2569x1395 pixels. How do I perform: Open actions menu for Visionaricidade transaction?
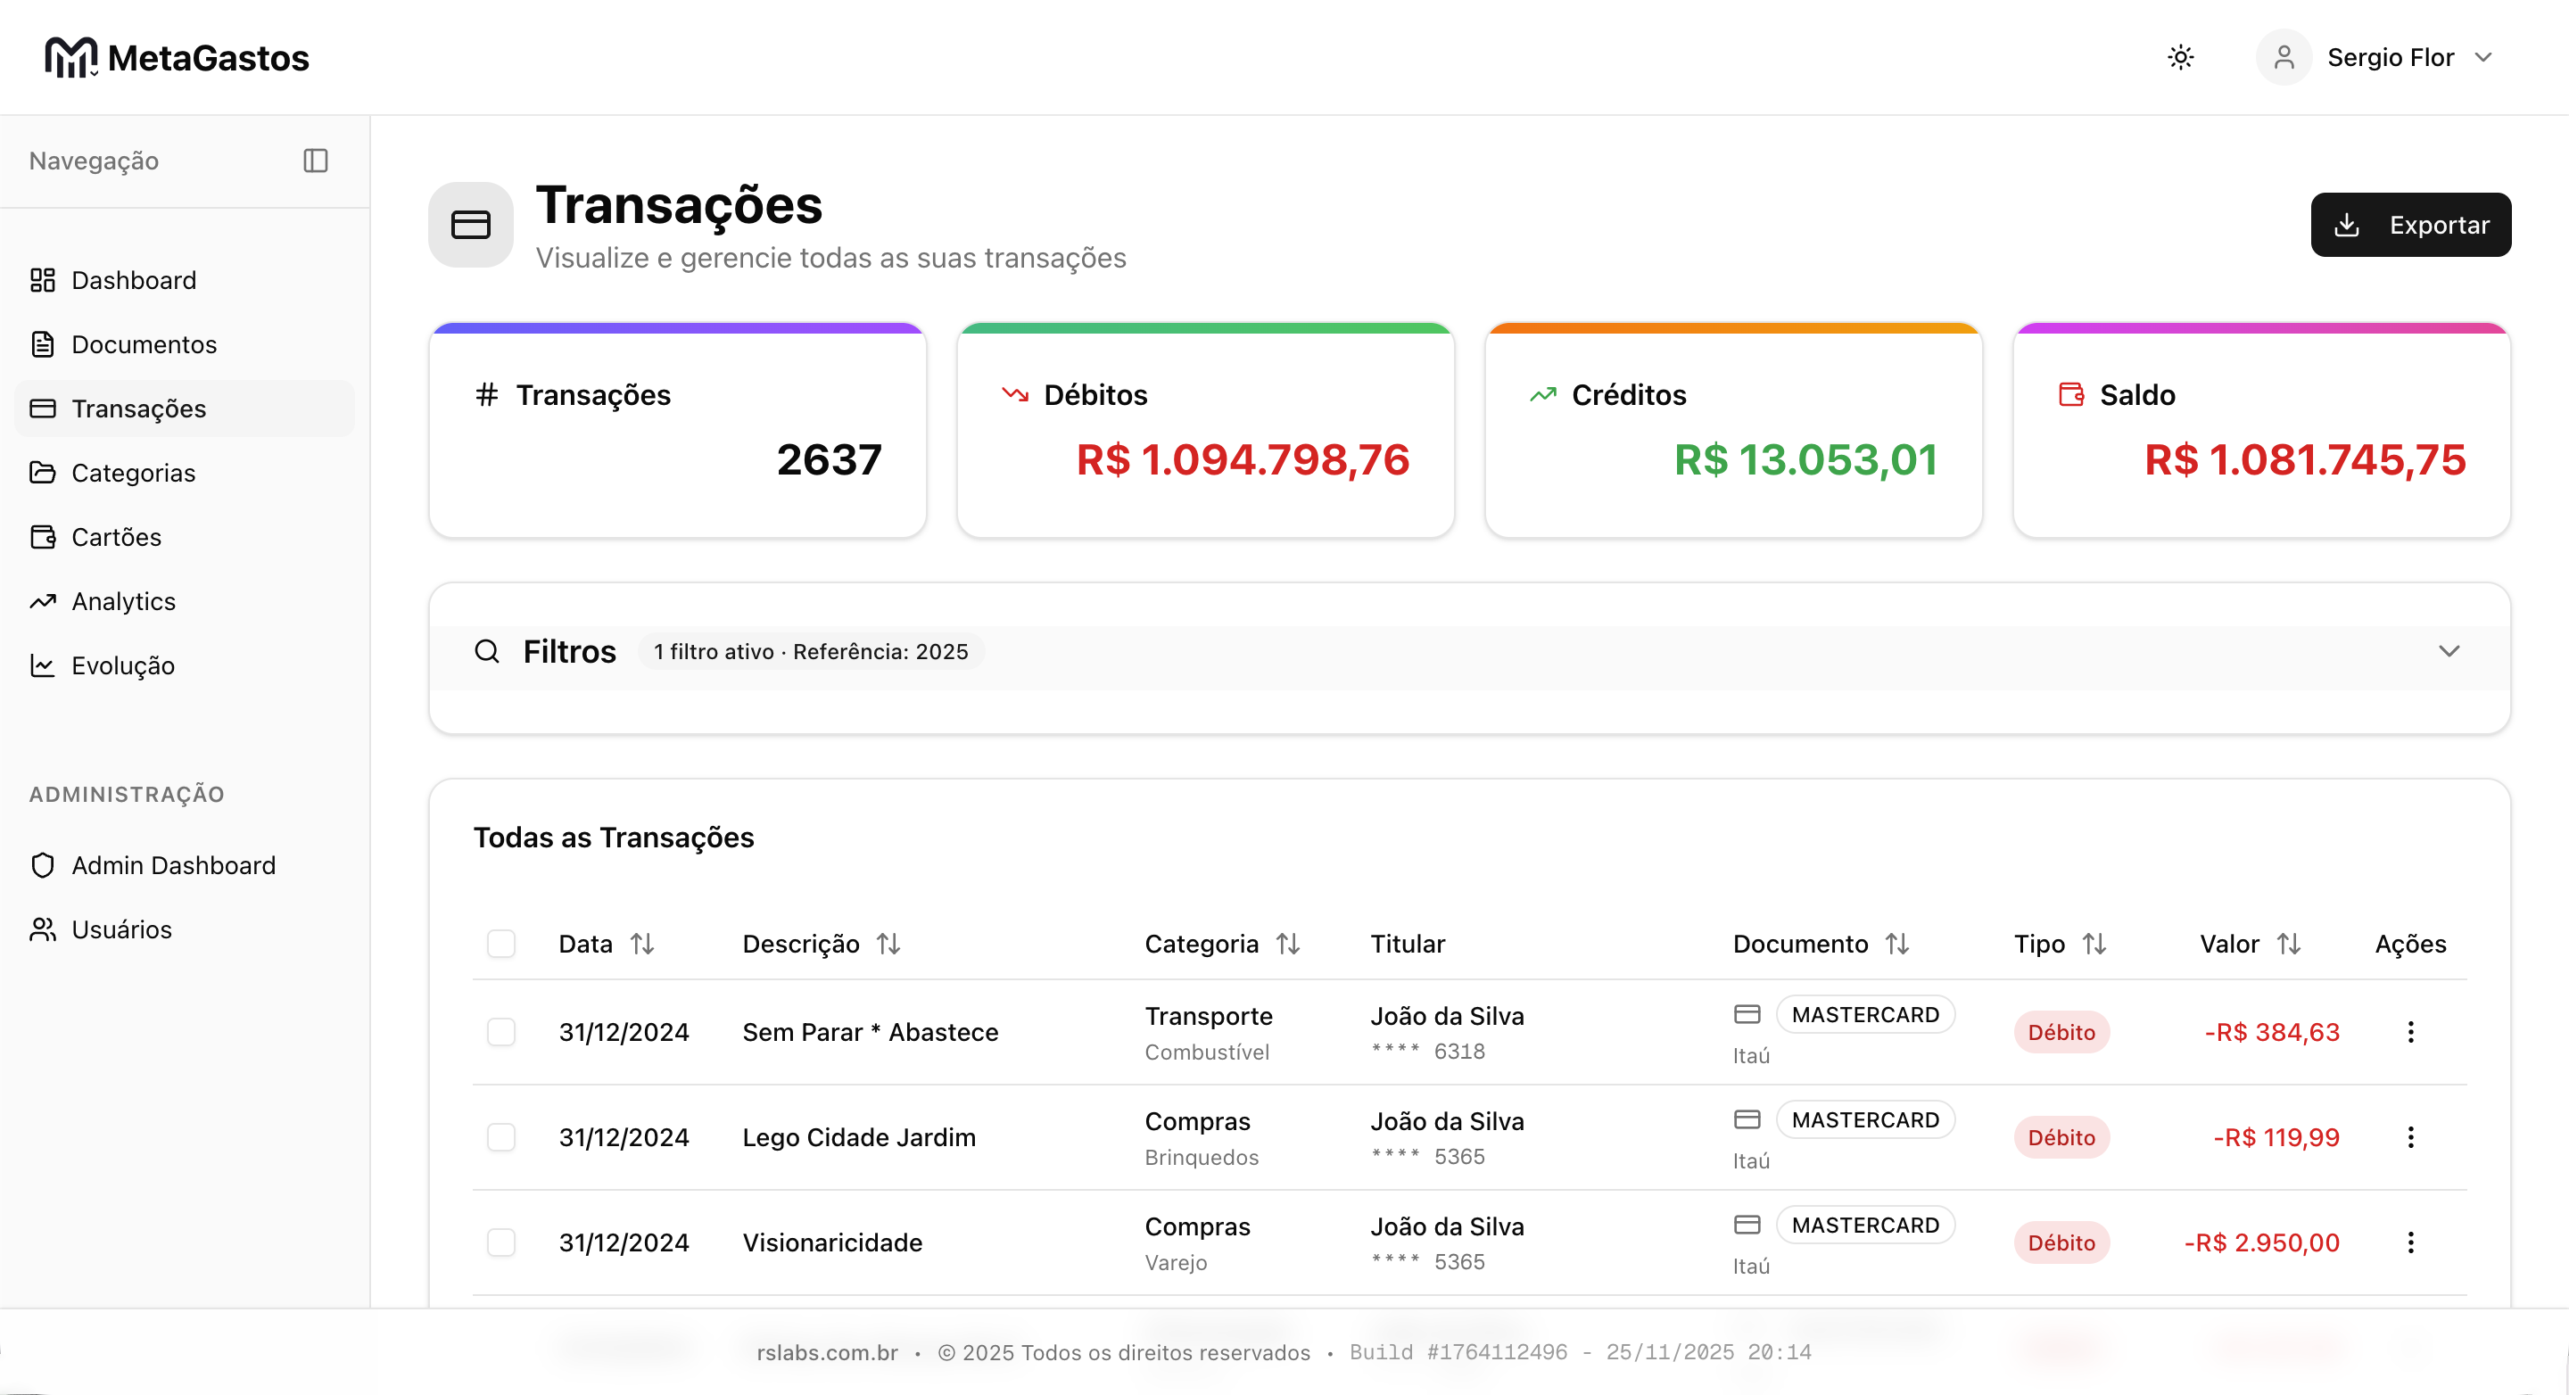[2410, 1242]
